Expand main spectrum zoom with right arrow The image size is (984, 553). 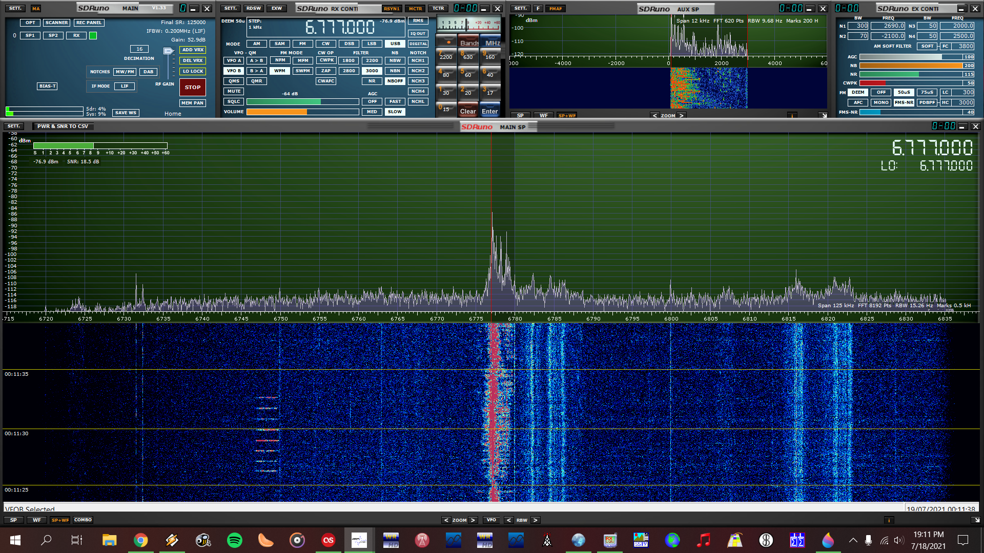pos(473,520)
